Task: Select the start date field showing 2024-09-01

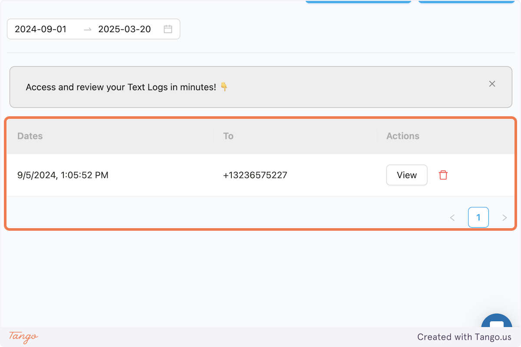Action: coord(40,29)
